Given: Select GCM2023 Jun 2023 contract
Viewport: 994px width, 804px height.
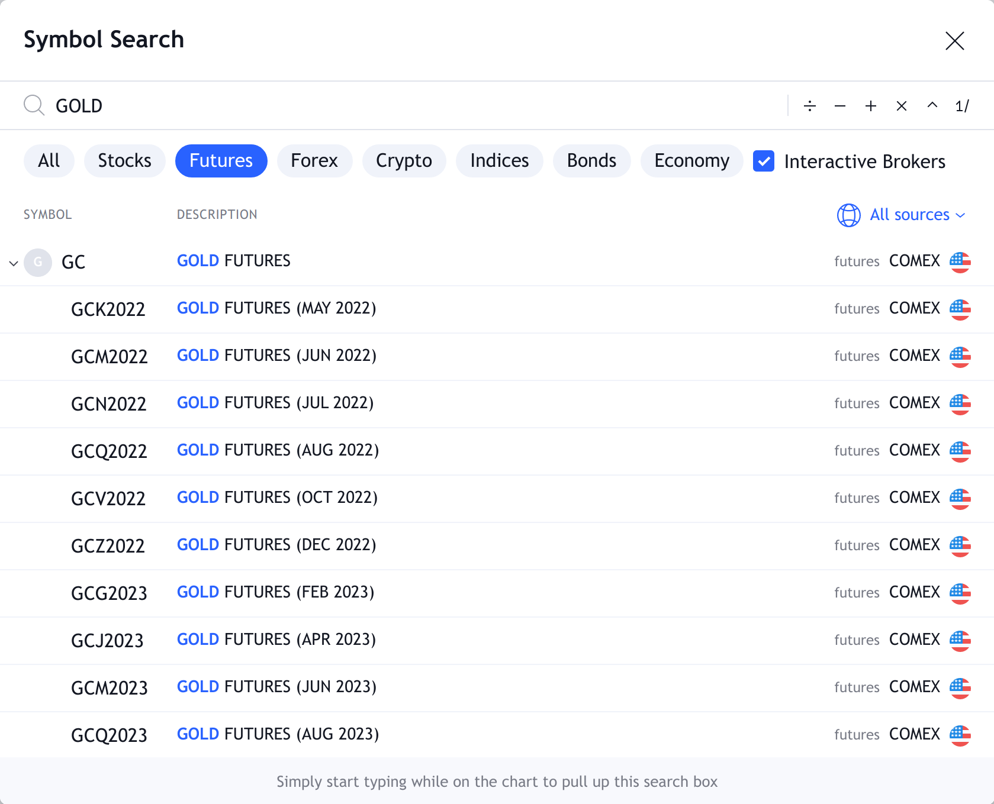Looking at the screenshot, I should 497,688.
